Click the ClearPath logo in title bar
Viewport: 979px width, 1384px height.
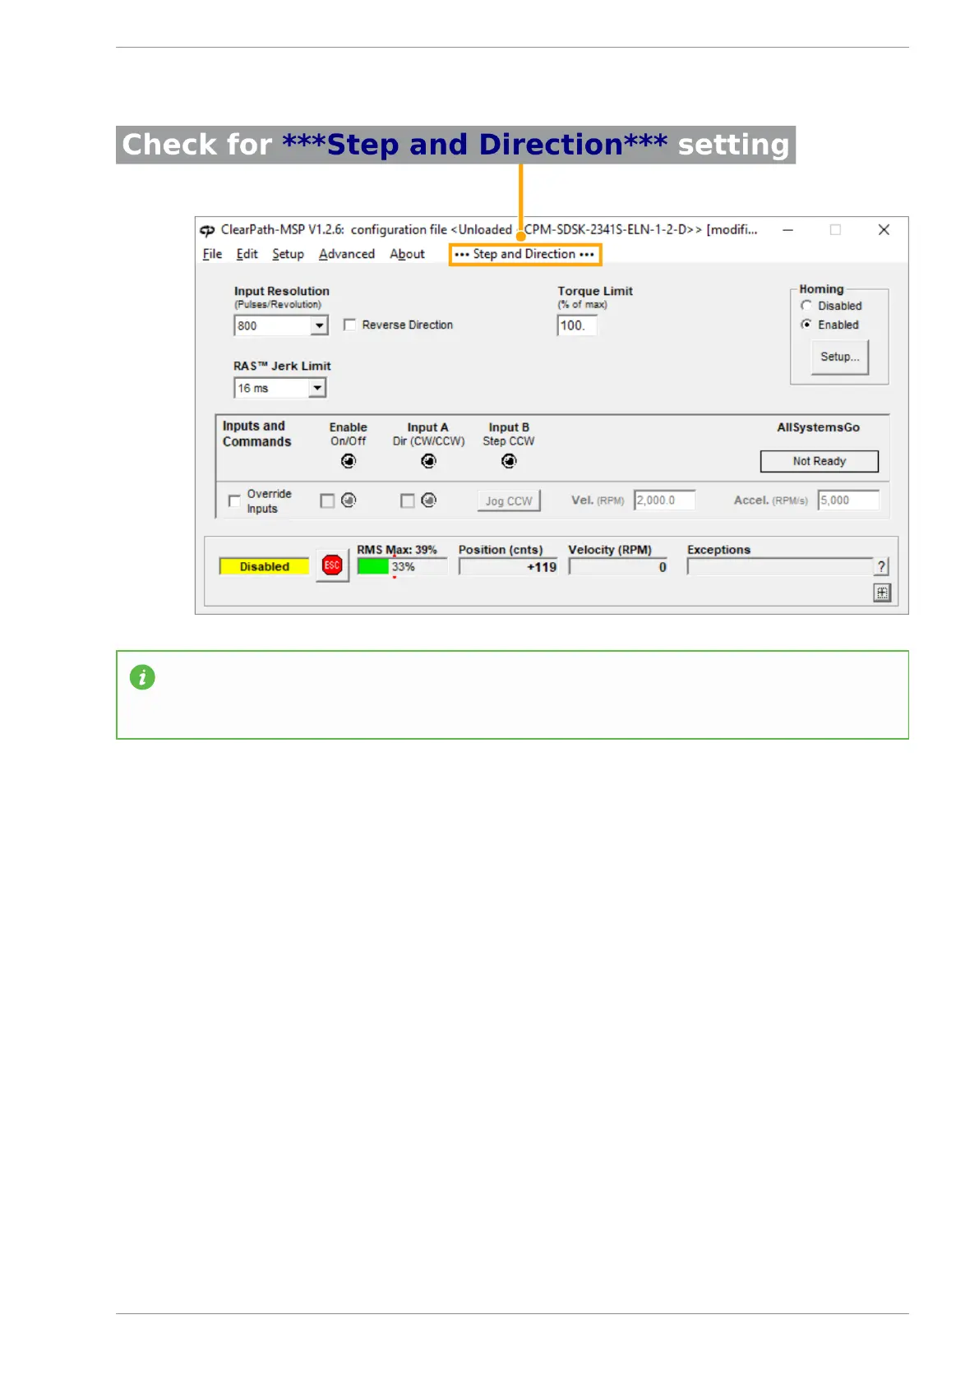(207, 230)
